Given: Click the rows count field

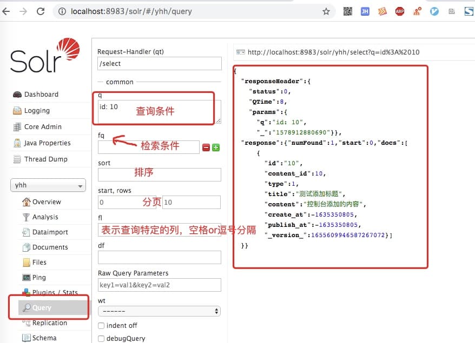Looking at the screenshot, I should pos(192,203).
